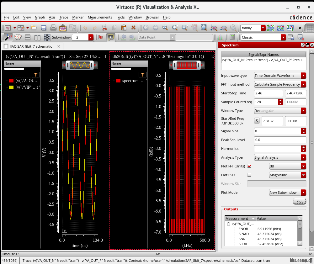Click the Value column header
Image resolution: width=314 pixels, height=264 pixels.
(276, 218)
